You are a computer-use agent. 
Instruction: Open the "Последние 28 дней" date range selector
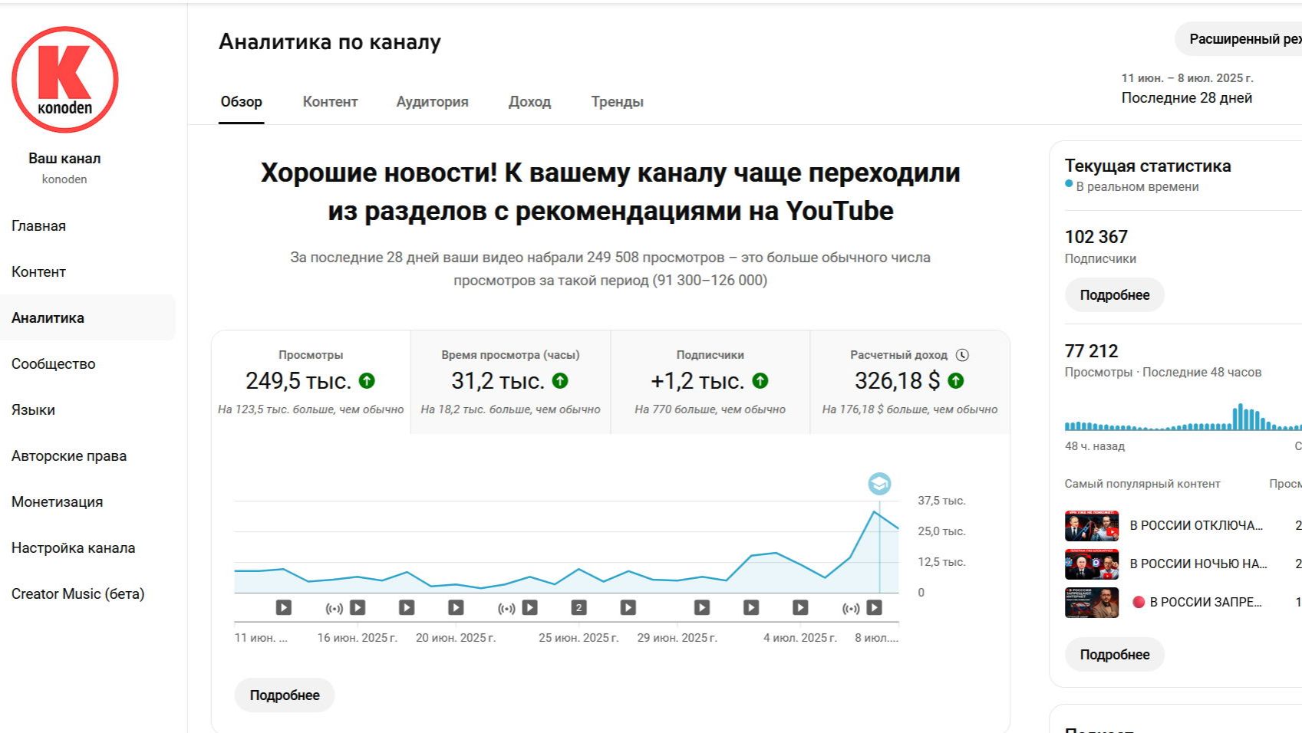pyautogui.click(x=1186, y=97)
